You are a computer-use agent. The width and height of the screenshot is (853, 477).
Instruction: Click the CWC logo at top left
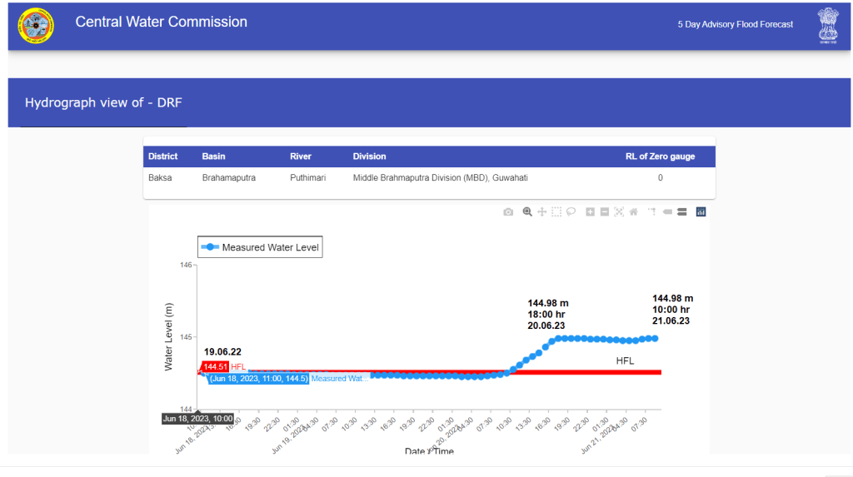[36, 25]
